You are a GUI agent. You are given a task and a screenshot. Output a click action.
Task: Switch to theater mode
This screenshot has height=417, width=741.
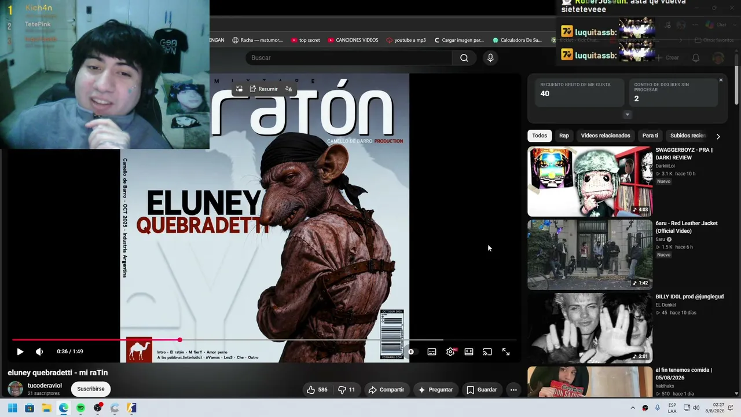click(x=469, y=352)
